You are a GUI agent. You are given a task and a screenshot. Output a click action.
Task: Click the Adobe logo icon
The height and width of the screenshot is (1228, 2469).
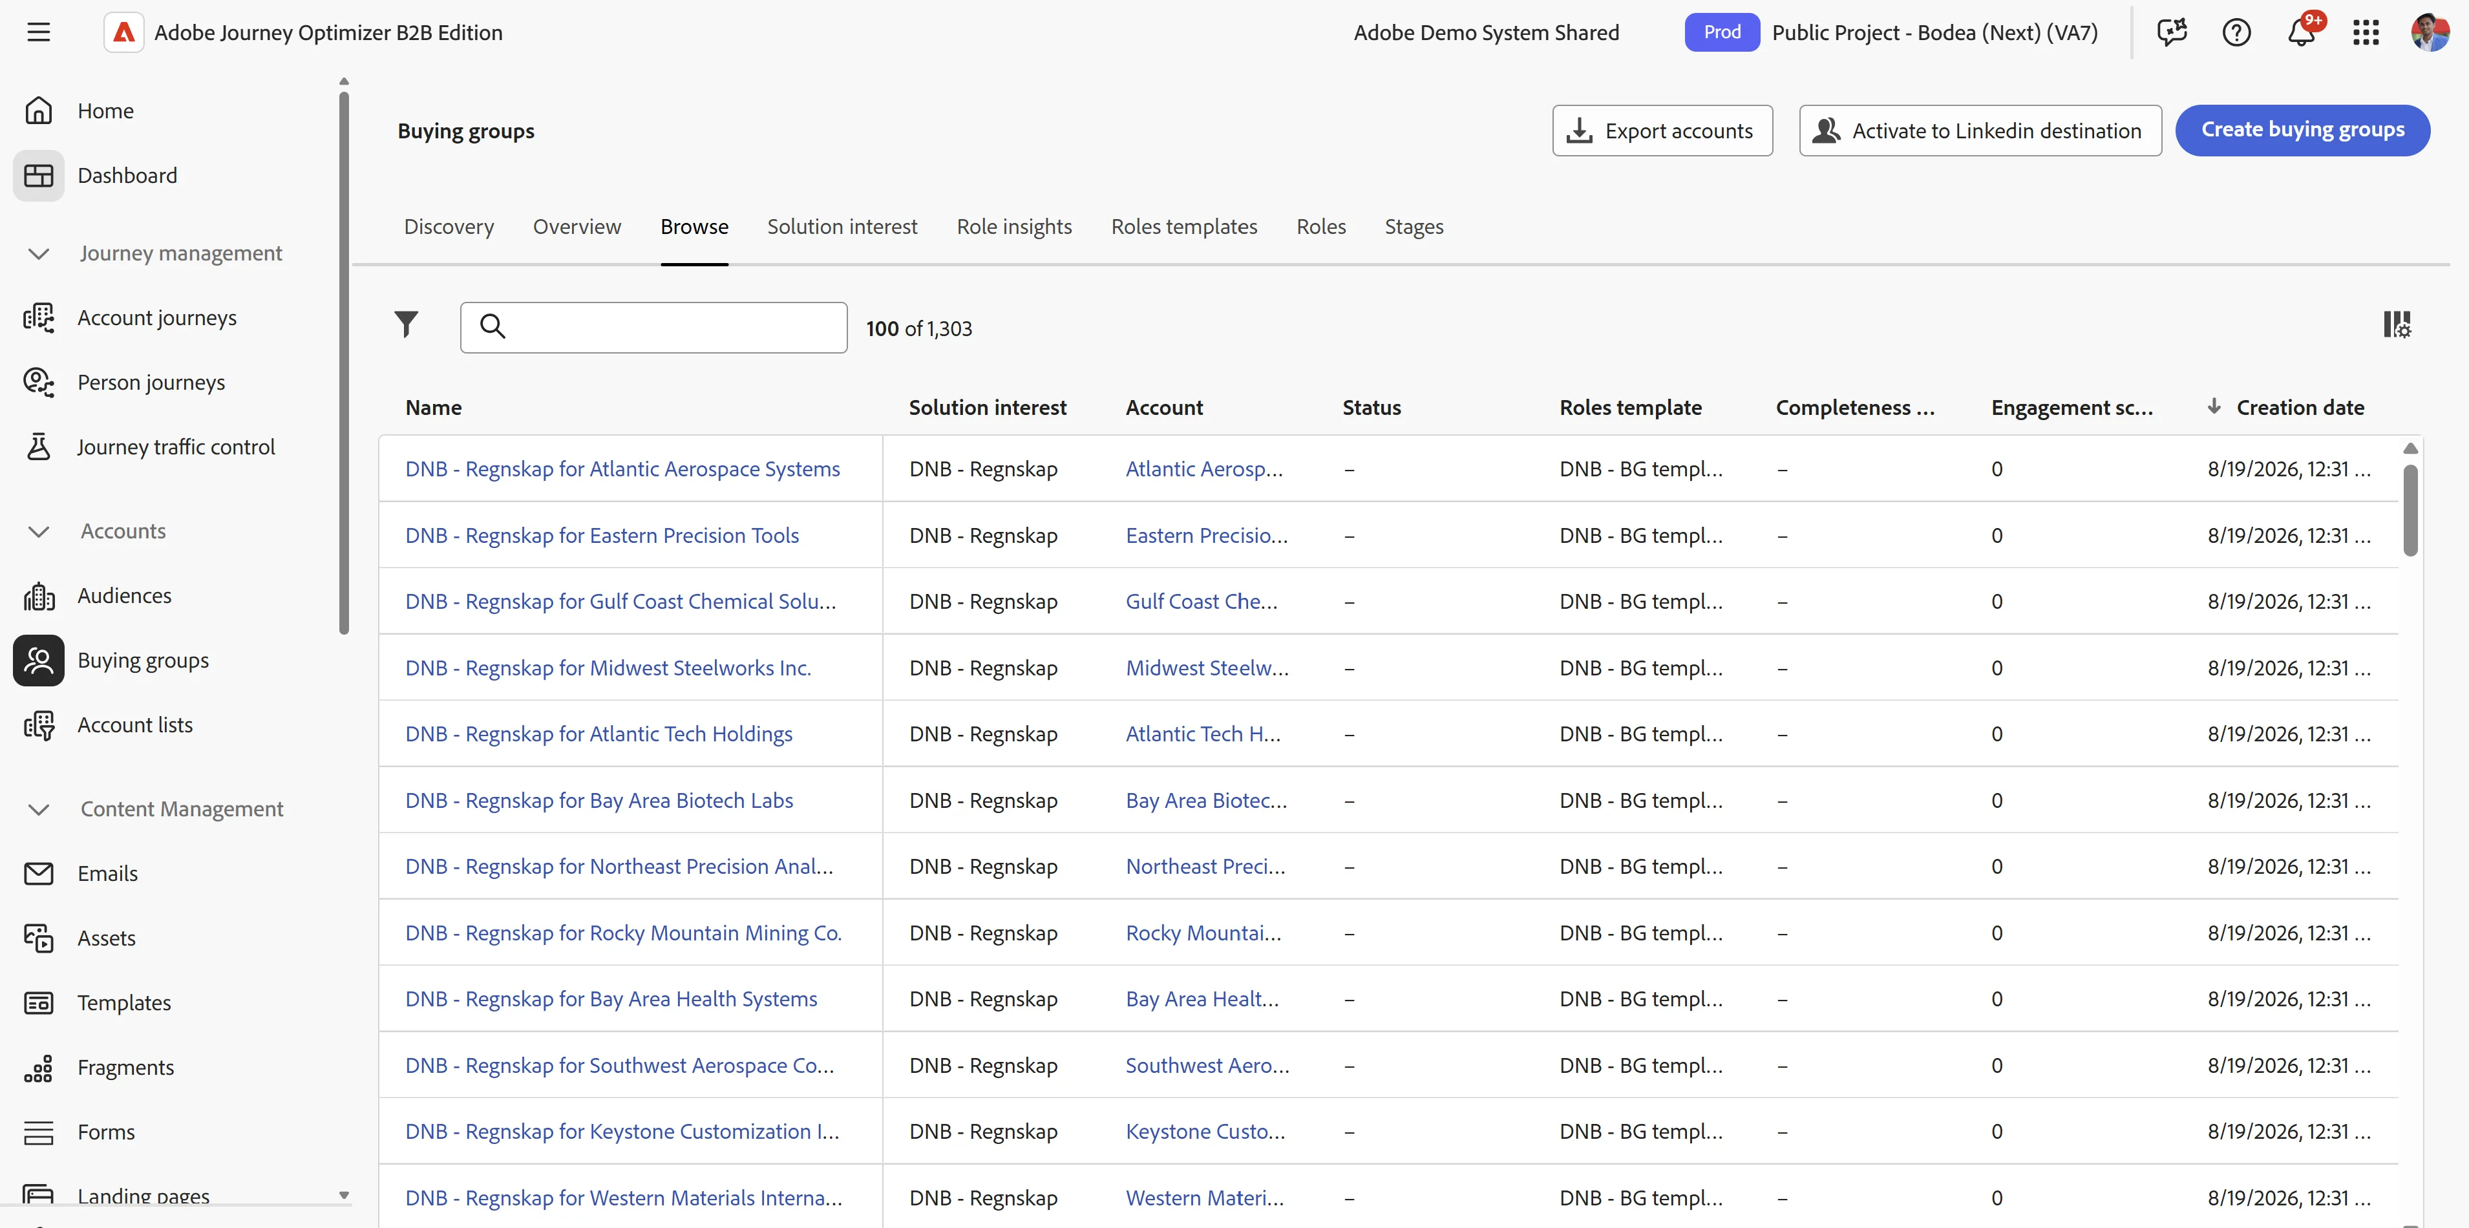(123, 32)
